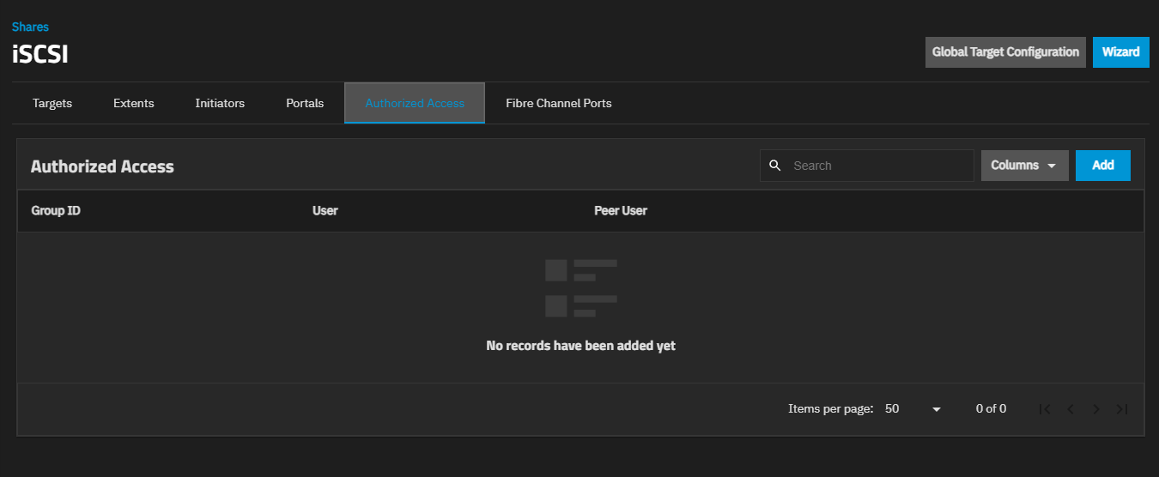Click into the Search input field
1159x477 pixels.
pyautogui.click(x=876, y=166)
